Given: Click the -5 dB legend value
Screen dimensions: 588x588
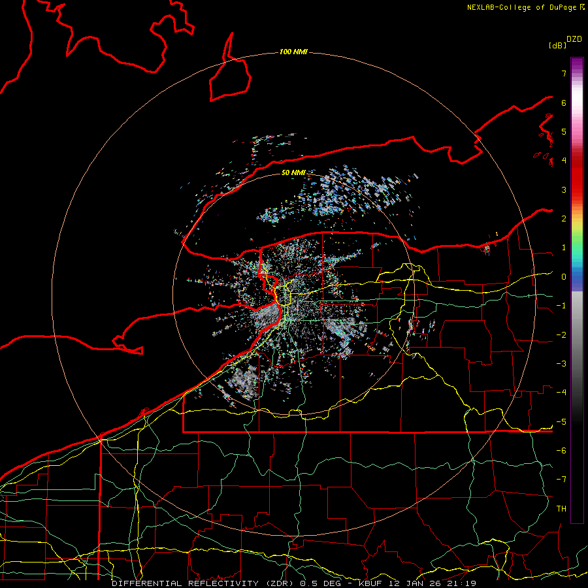Looking at the screenshot, I should point(561,422).
